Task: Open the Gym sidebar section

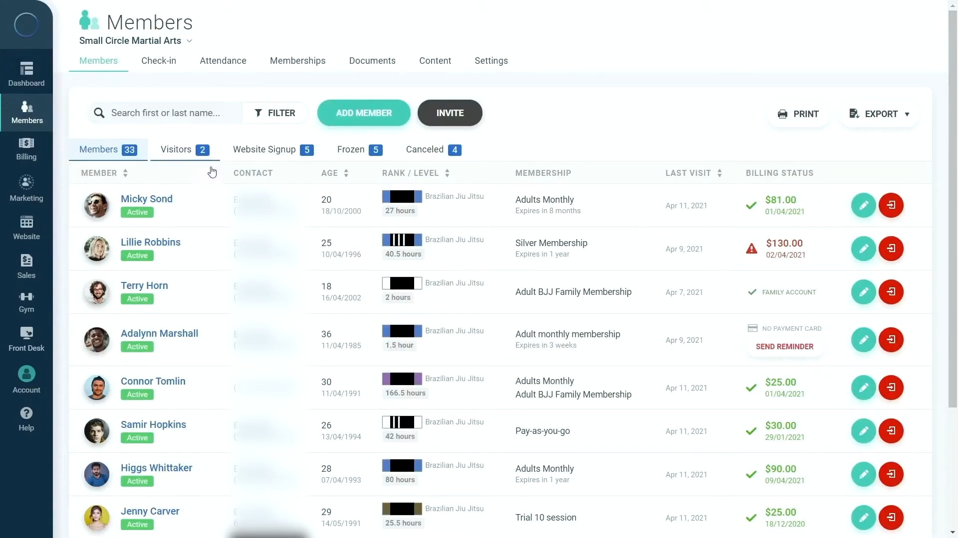Action: point(26,302)
